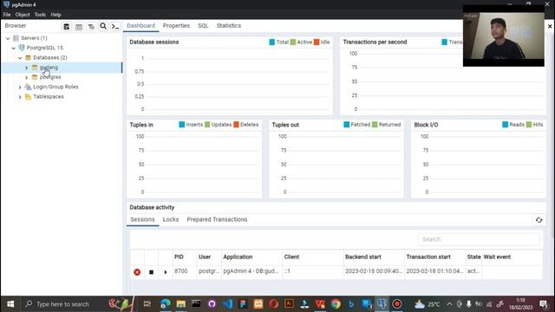Sort sessions by Client column header
Screen dimensions: 555x312
point(313,257)
